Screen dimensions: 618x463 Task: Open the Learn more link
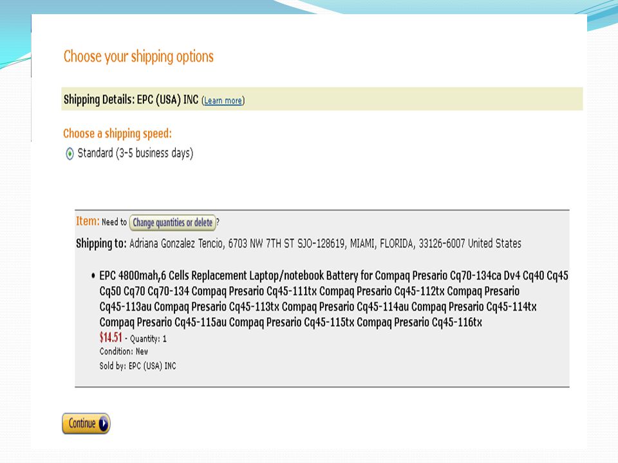click(x=223, y=100)
